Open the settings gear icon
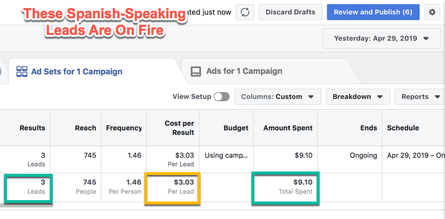Viewport: 445px width, 219px height. 432,12
